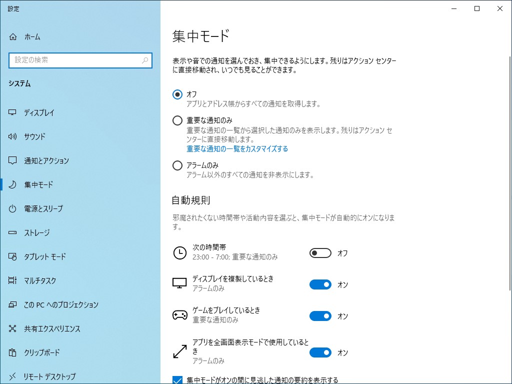
Task: Turn off ゲームをプレイしているとき rule
Action: (320, 316)
